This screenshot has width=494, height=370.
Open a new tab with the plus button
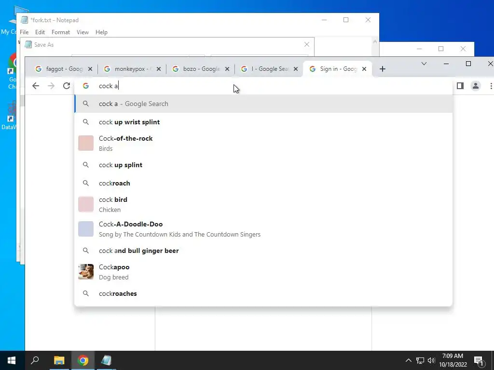tap(383, 69)
